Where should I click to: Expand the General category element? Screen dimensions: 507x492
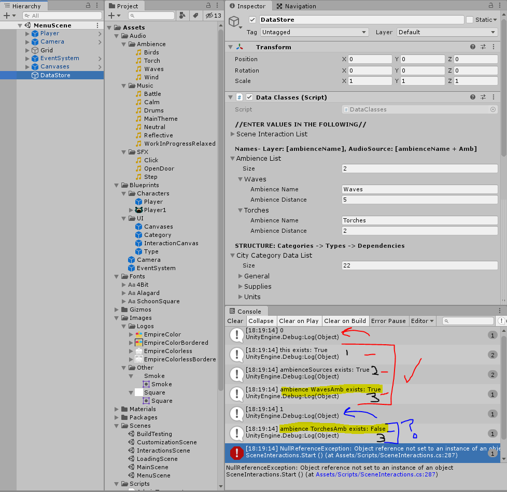[240, 276]
